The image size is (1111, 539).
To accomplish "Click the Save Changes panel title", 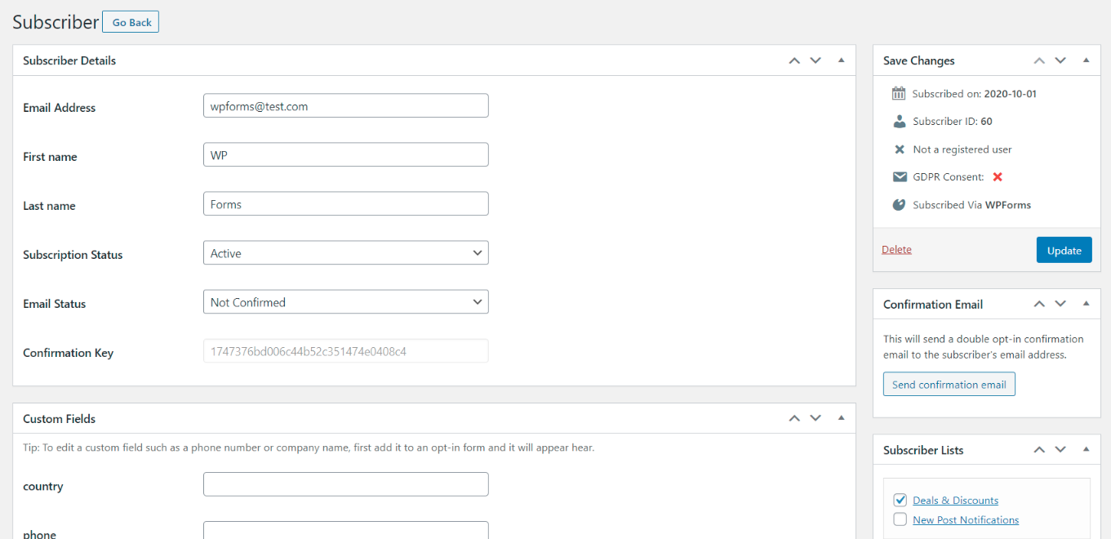I will (x=919, y=60).
